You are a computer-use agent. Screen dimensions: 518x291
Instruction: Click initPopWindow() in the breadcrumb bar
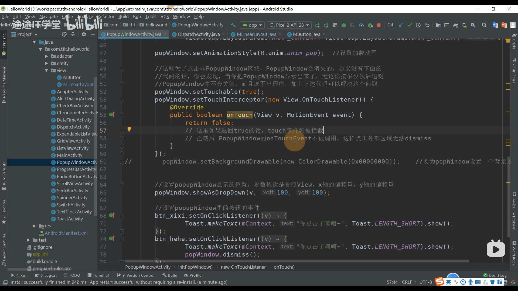pos(195,267)
